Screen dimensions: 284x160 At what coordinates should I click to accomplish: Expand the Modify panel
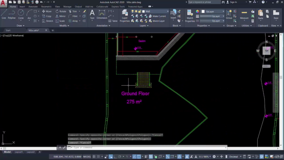(64, 26)
